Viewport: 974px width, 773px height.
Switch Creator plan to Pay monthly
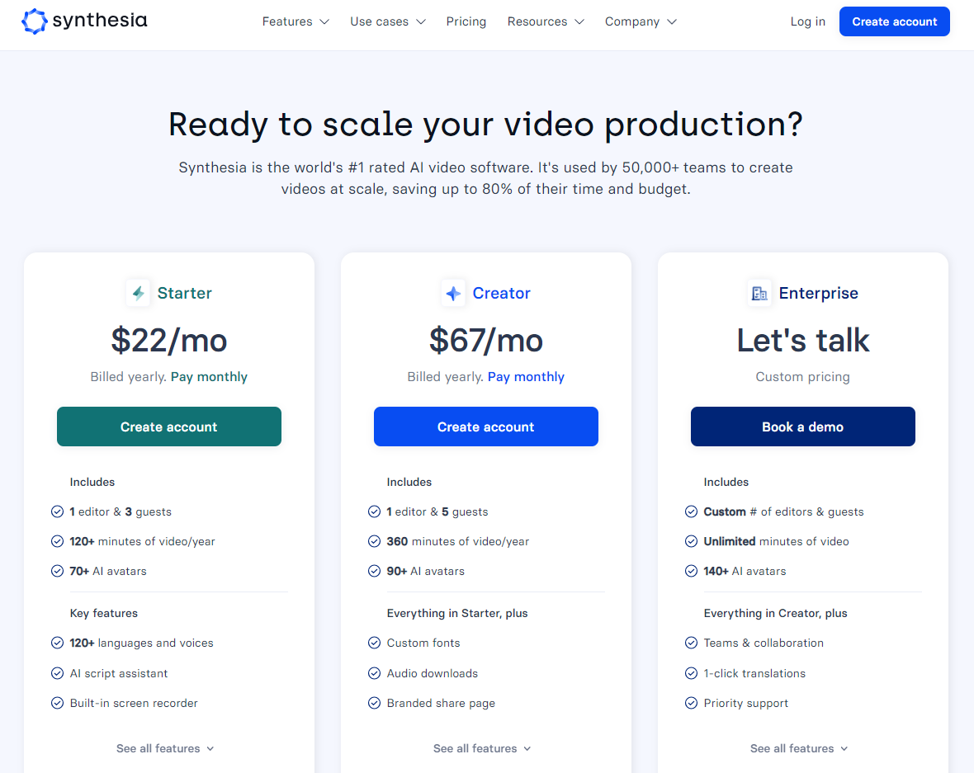click(526, 377)
